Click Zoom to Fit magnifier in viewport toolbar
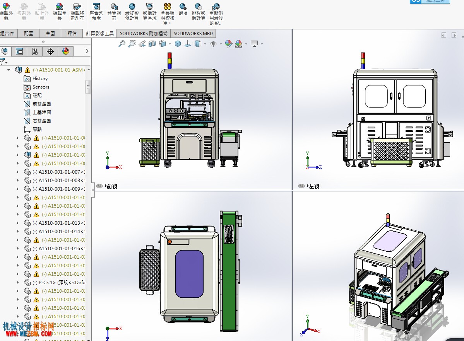 click(122, 44)
